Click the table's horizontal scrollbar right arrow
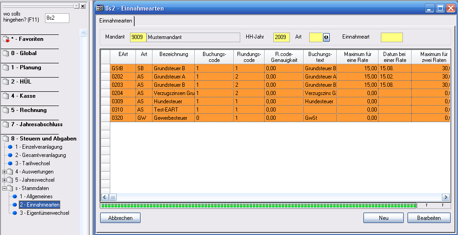 pyautogui.click(x=445, y=197)
